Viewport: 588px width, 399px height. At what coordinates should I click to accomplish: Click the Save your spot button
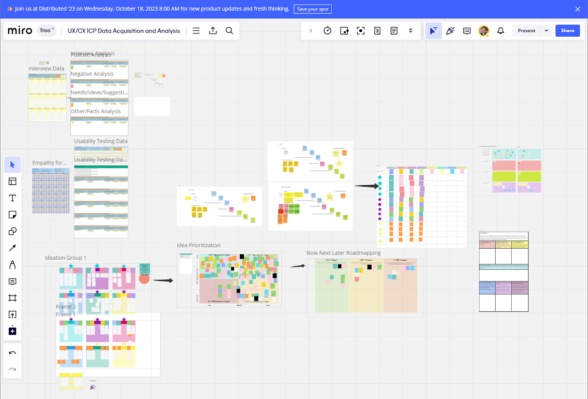[312, 9]
